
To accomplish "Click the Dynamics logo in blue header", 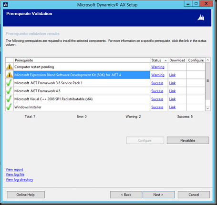I will [x=201, y=18].
